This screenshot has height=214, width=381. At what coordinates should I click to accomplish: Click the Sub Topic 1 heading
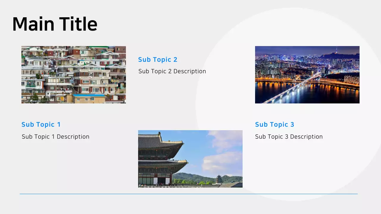[x=41, y=125]
